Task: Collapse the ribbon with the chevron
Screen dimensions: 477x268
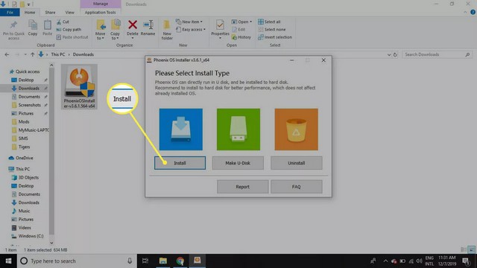Action: pyautogui.click(x=465, y=13)
